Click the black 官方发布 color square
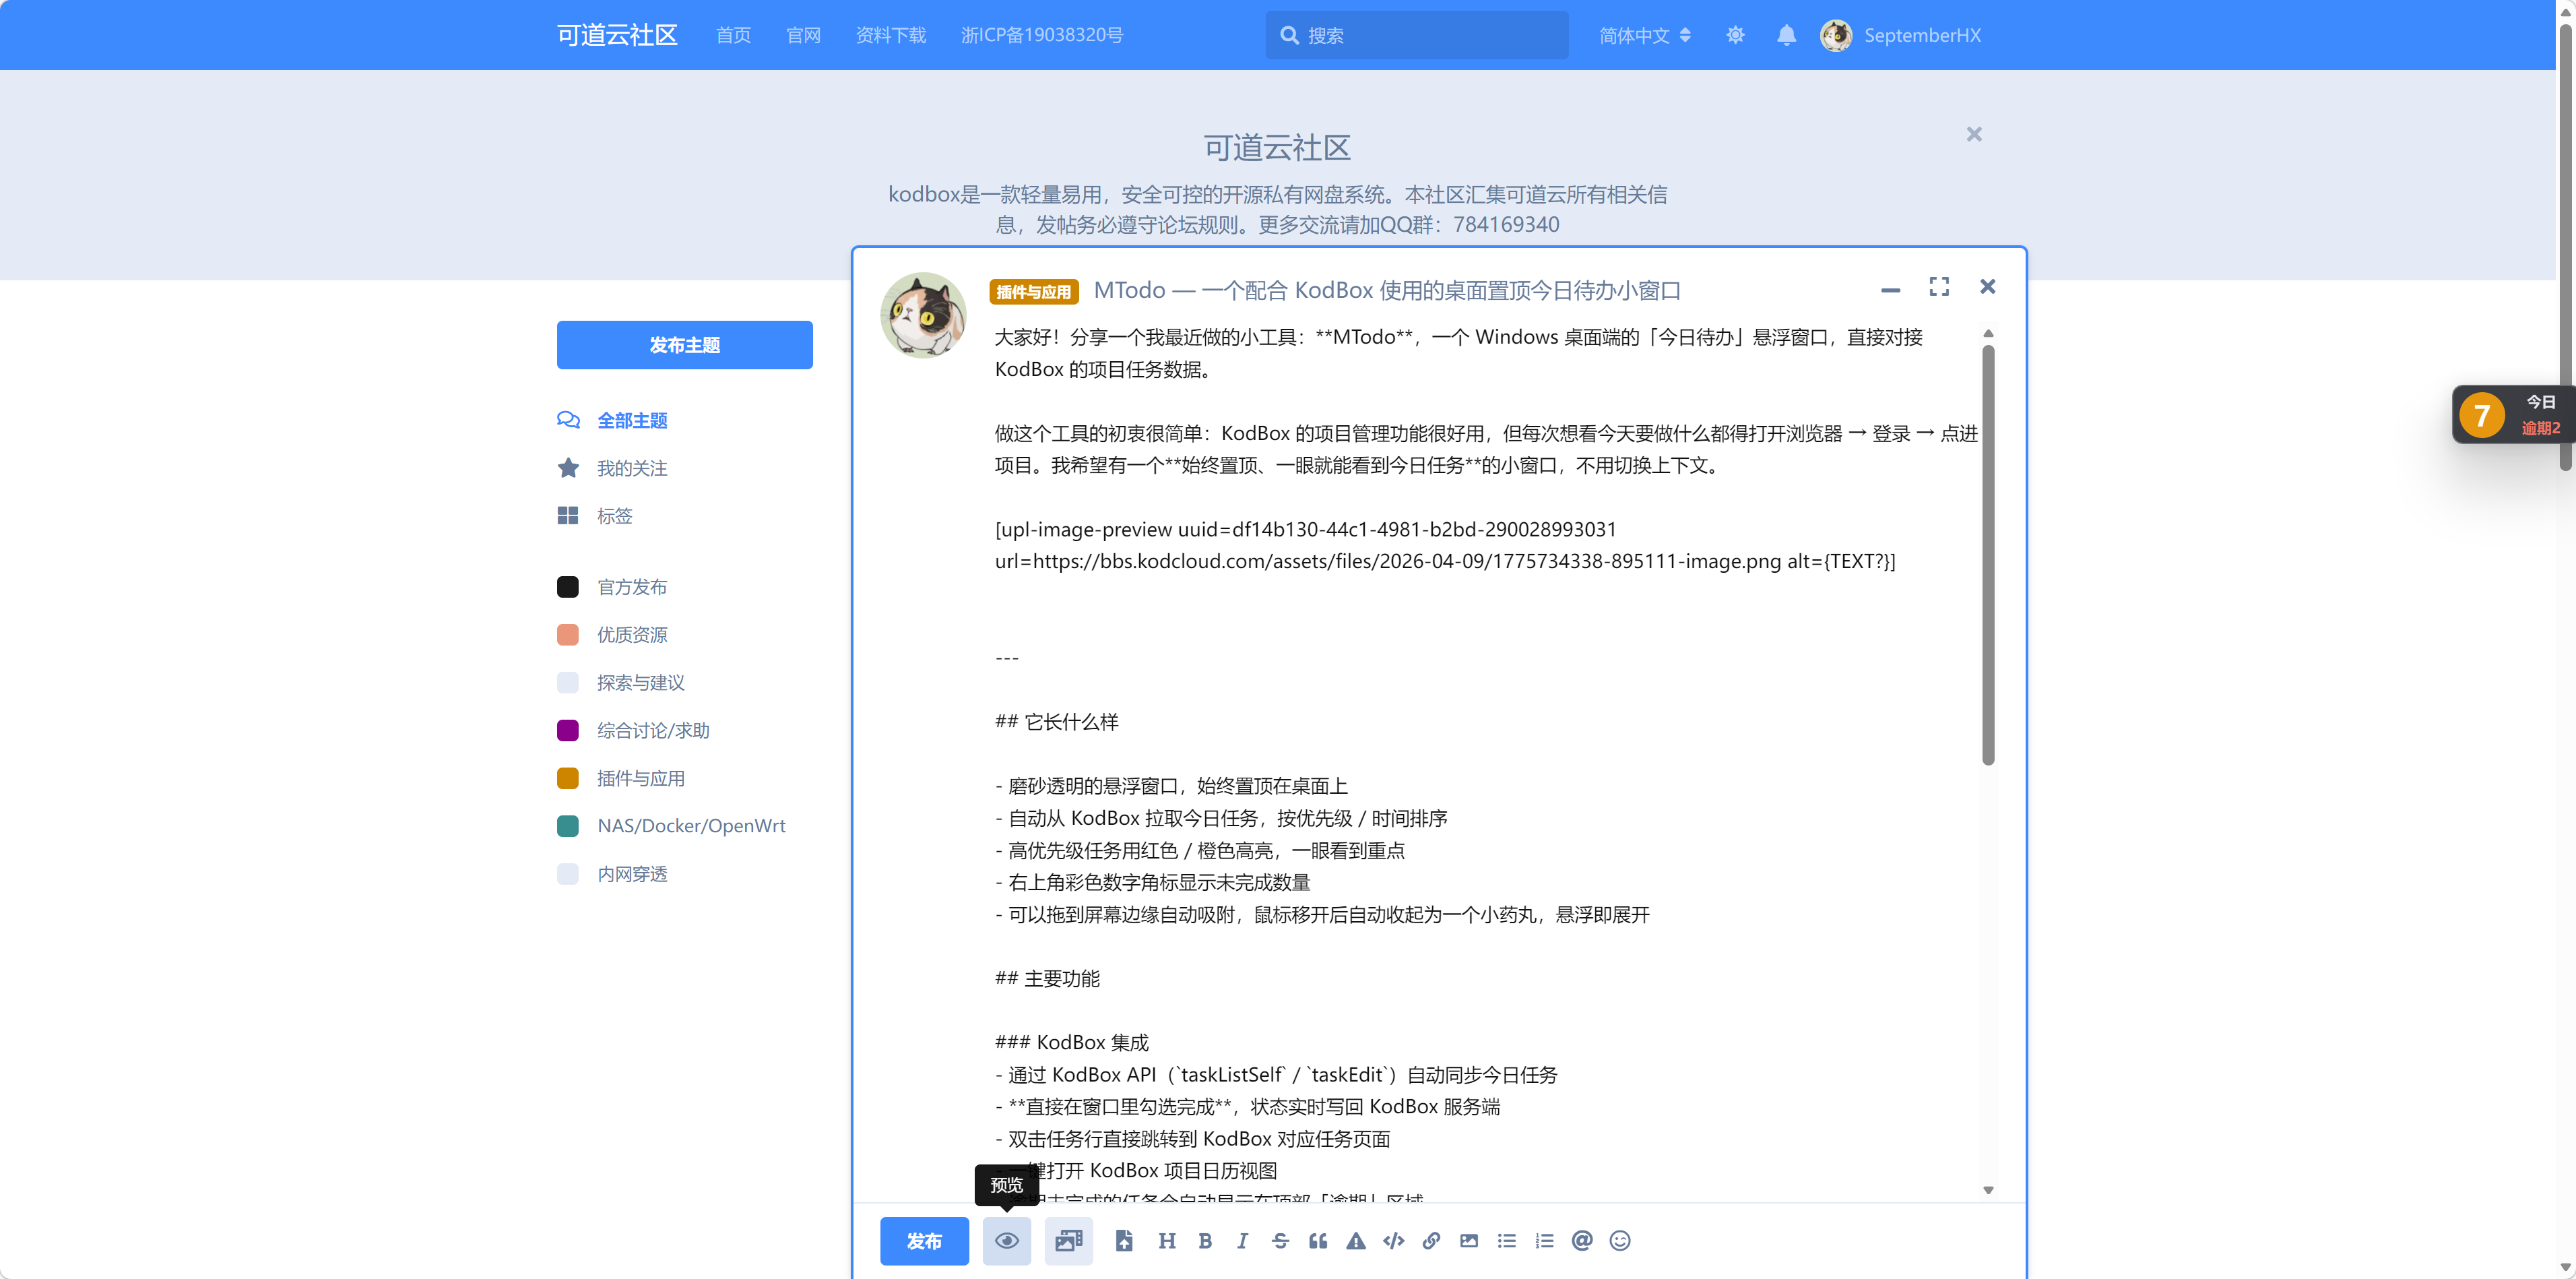 tap(568, 587)
